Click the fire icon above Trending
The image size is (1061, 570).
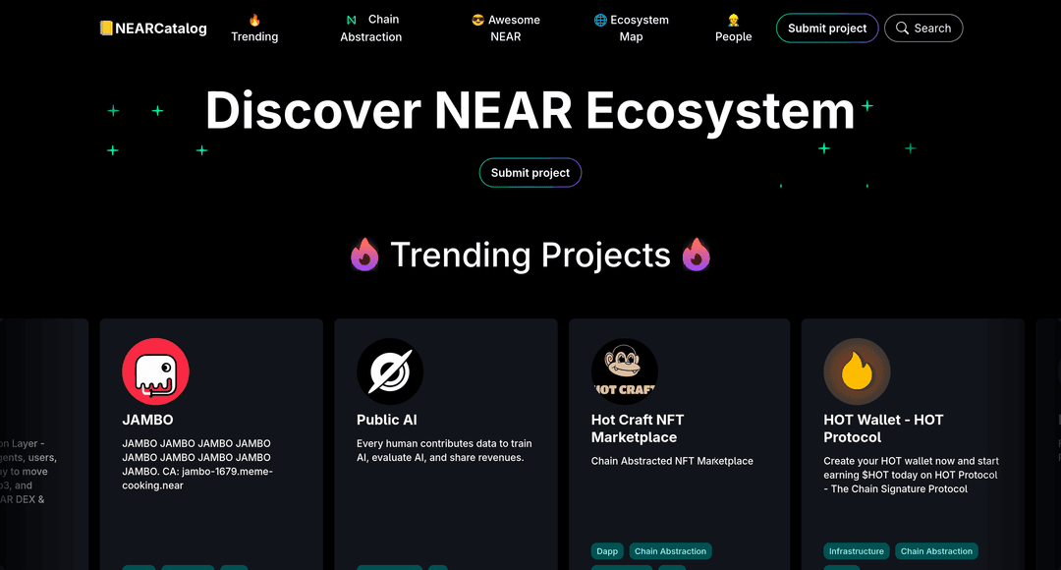coord(254,20)
